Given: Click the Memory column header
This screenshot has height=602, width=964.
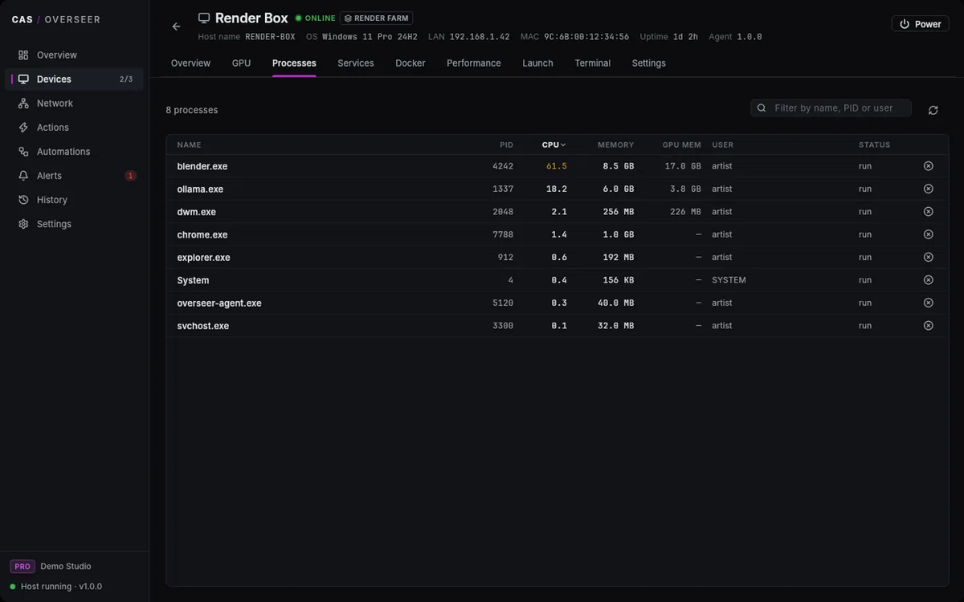Looking at the screenshot, I should (x=616, y=145).
